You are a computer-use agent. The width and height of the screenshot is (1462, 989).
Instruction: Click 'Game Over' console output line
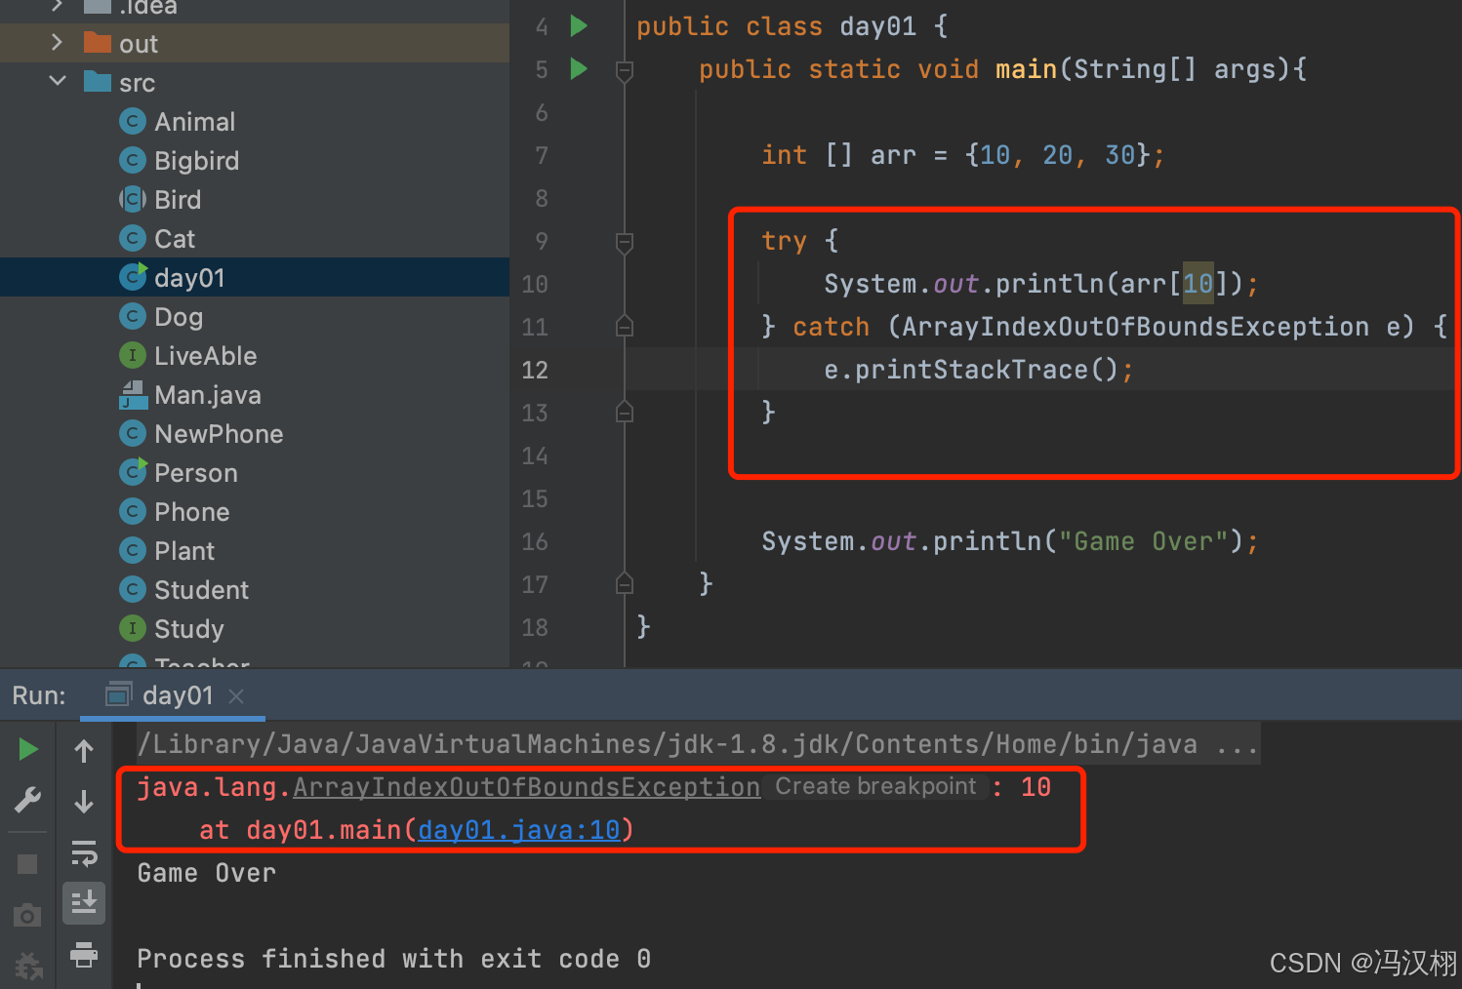(x=206, y=873)
